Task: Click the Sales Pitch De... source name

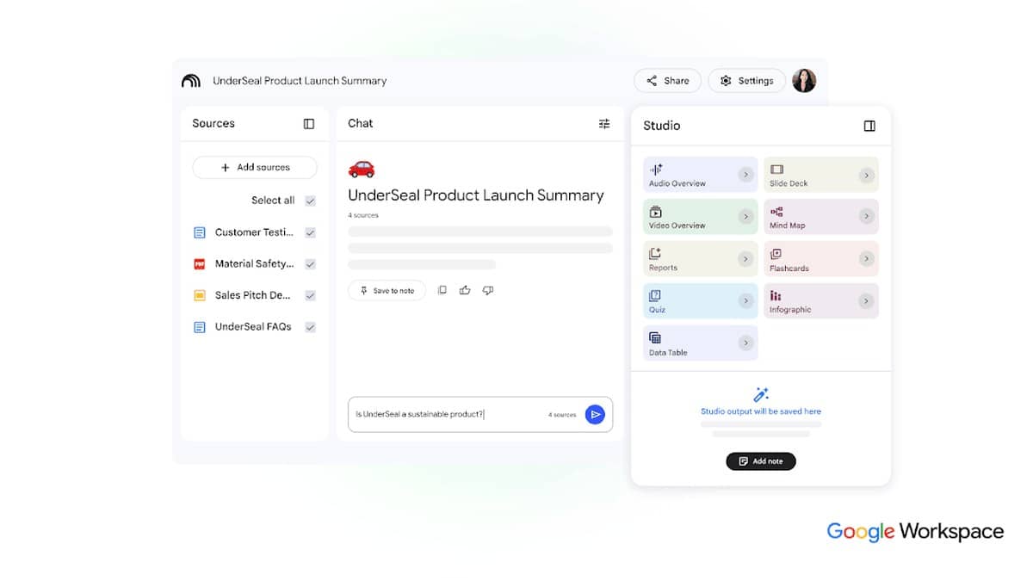Action: (x=253, y=295)
